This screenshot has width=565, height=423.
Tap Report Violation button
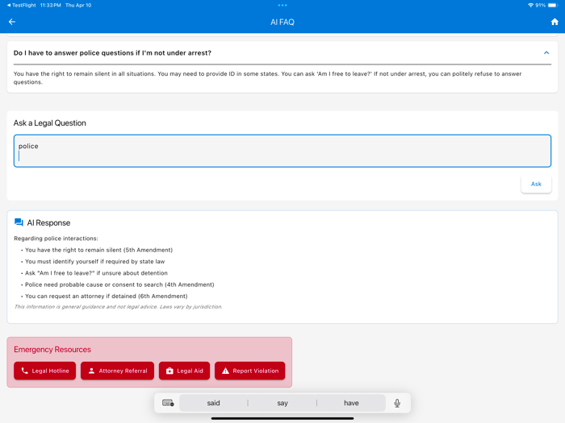click(249, 371)
